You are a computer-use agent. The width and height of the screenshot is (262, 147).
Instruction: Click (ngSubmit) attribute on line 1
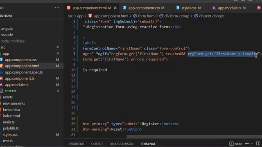tap(124, 22)
